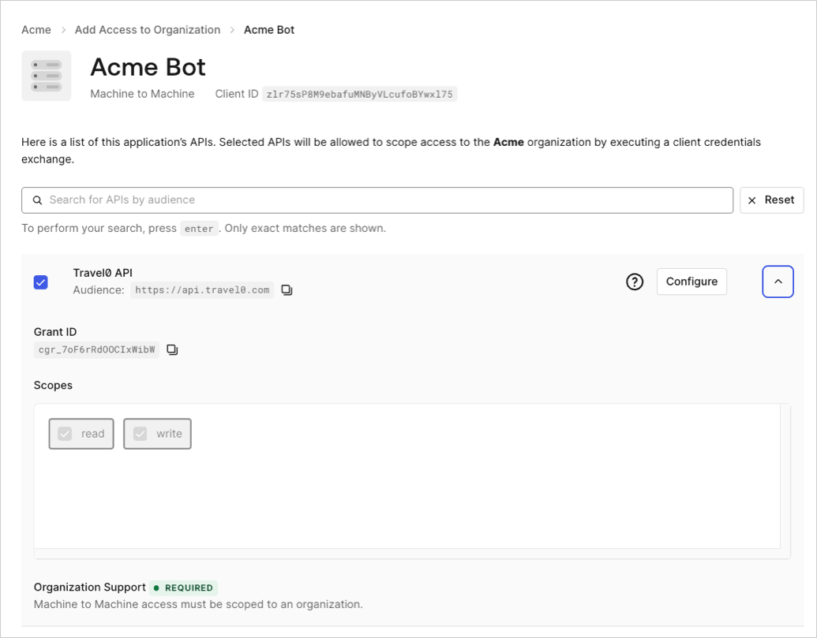
Task: Click the Machine to Machine label
Action: 142,94
